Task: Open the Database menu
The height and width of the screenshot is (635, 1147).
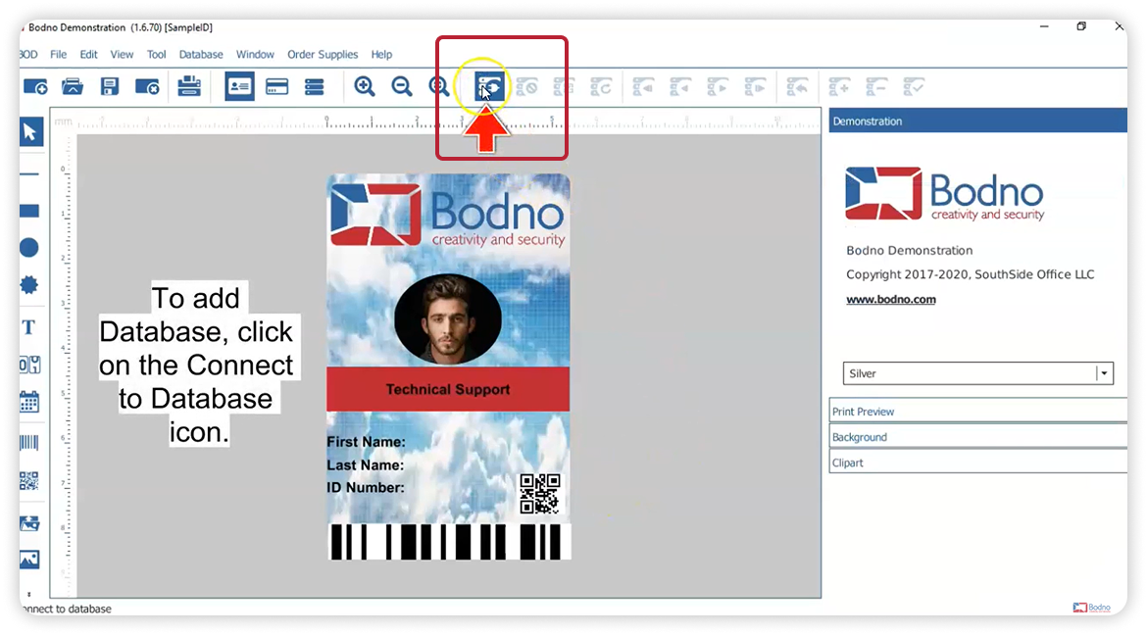Action: click(201, 55)
